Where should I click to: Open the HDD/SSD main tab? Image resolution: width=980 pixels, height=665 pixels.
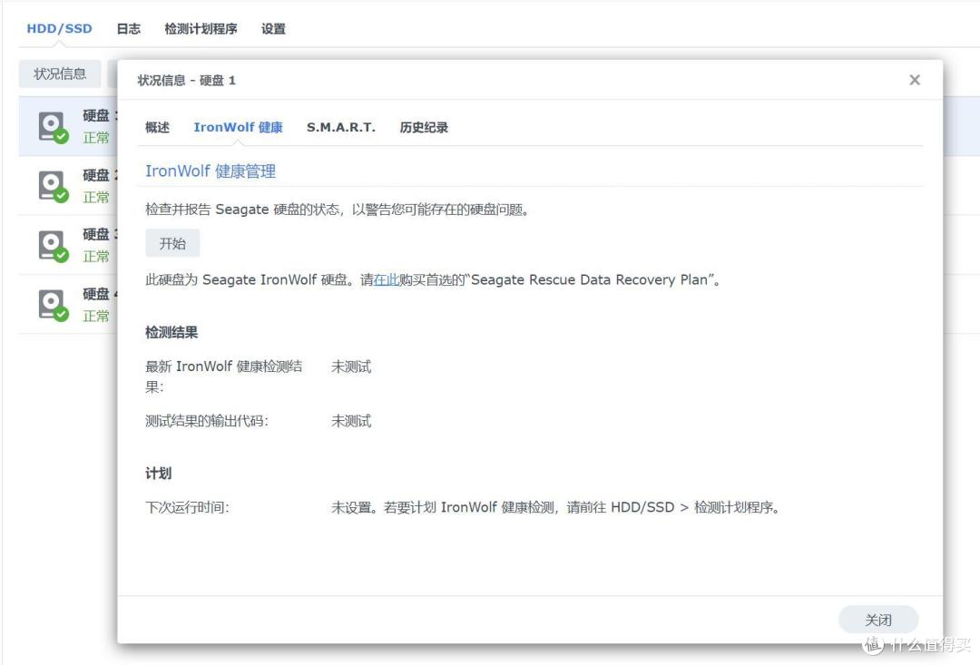(x=59, y=29)
